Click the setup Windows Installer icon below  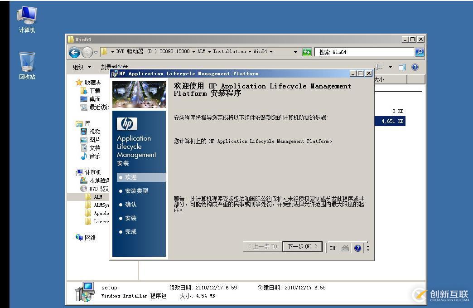click(x=86, y=291)
